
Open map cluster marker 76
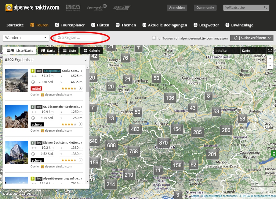point(125,58)
